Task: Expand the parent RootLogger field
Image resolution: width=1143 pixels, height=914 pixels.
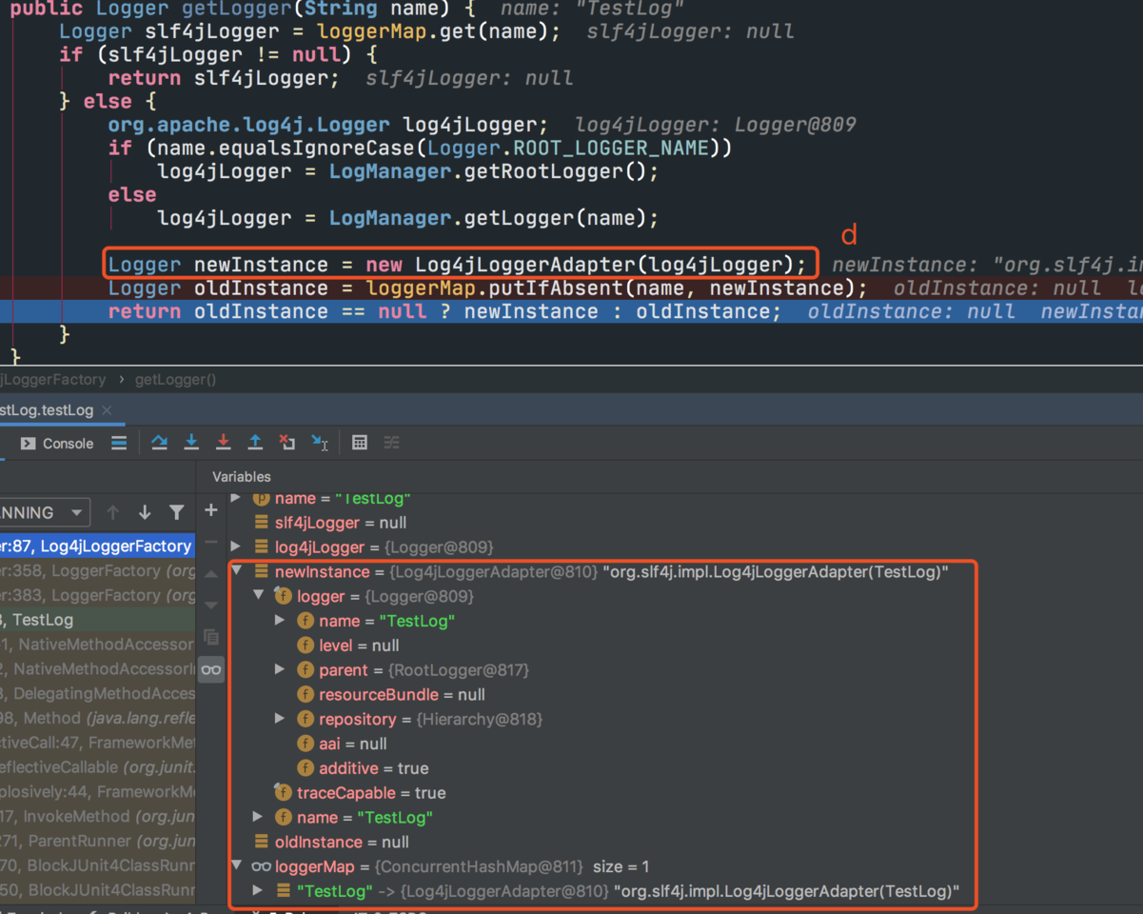Action: pyautogui.click(x=280, y=669)
